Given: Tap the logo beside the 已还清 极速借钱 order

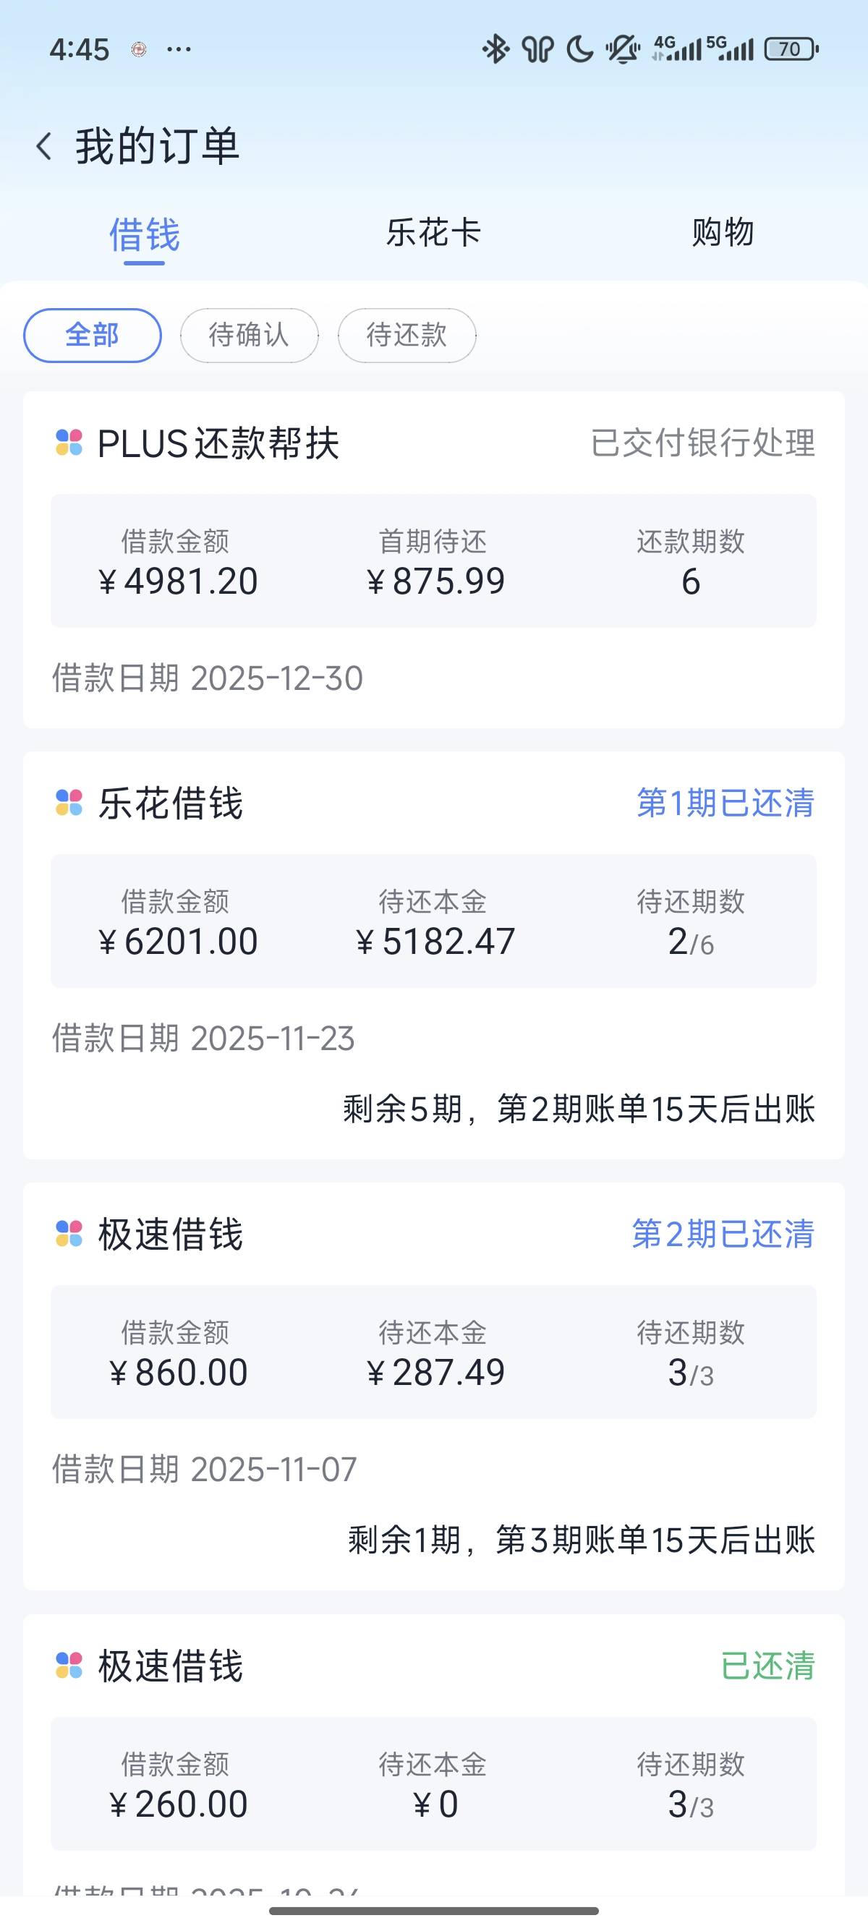Looking at the screenshot, I should click(x=69, y=1666).
